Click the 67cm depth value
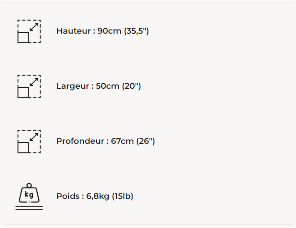 [122, 141]
